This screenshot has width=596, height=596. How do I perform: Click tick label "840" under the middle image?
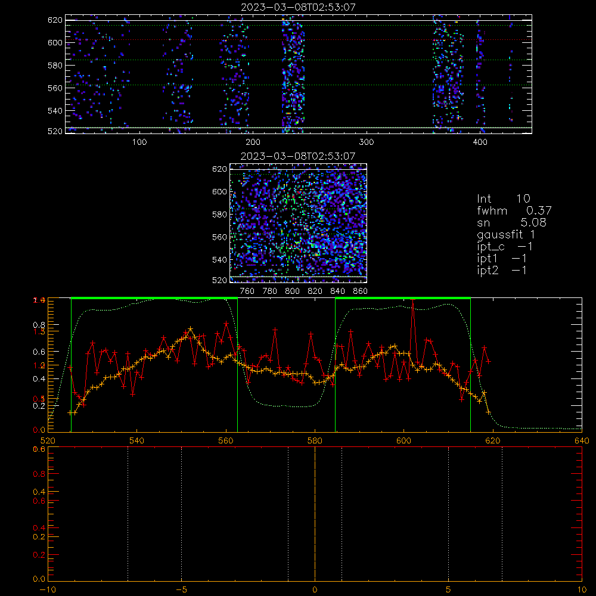[x=337, y=291]
